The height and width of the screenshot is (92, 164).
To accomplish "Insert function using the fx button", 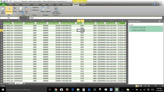I will [28, 18].
